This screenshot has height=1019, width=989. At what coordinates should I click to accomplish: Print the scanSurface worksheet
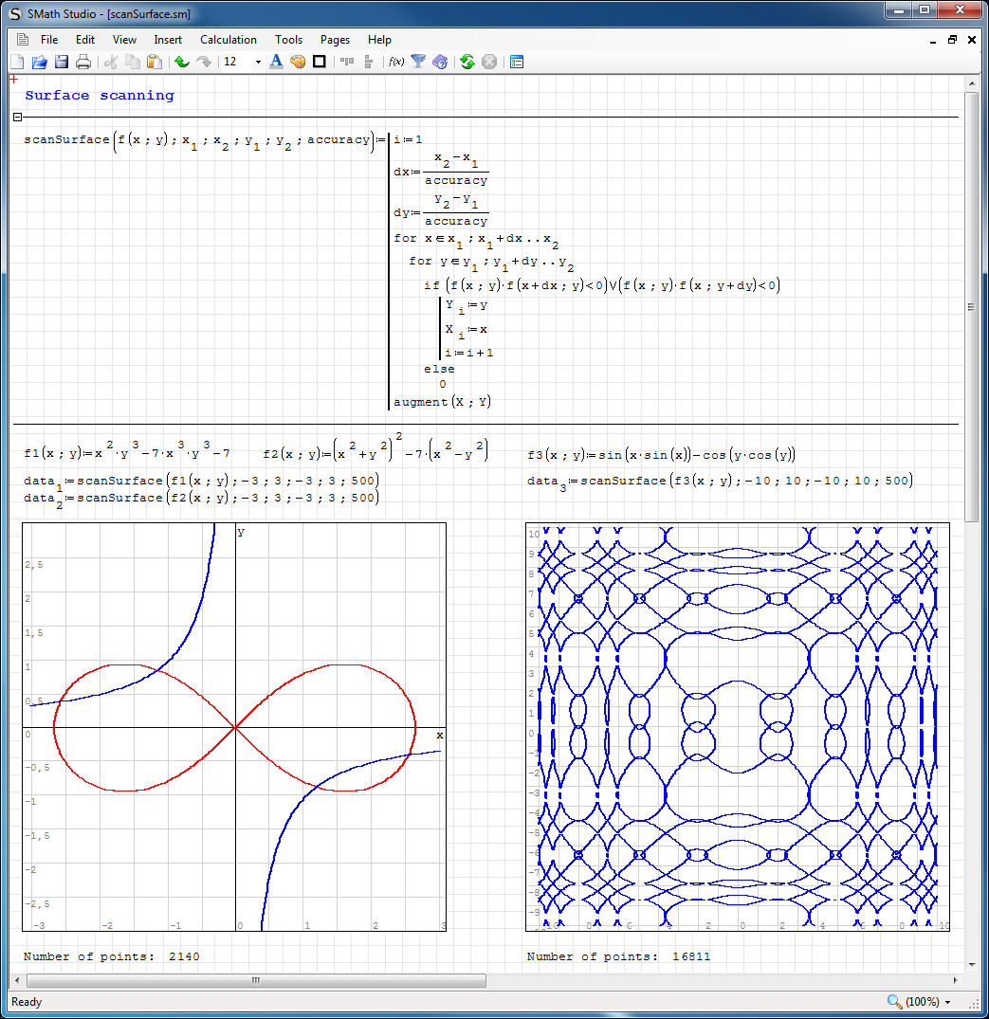point(83,63)
